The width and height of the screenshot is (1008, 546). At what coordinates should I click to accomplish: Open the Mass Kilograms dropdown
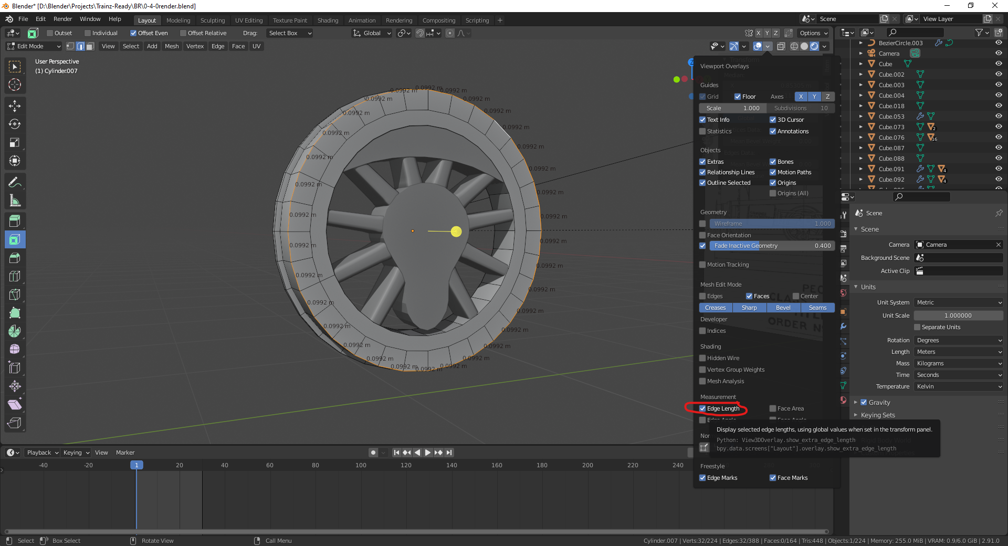pyautogui.click(x=959, y=363)
